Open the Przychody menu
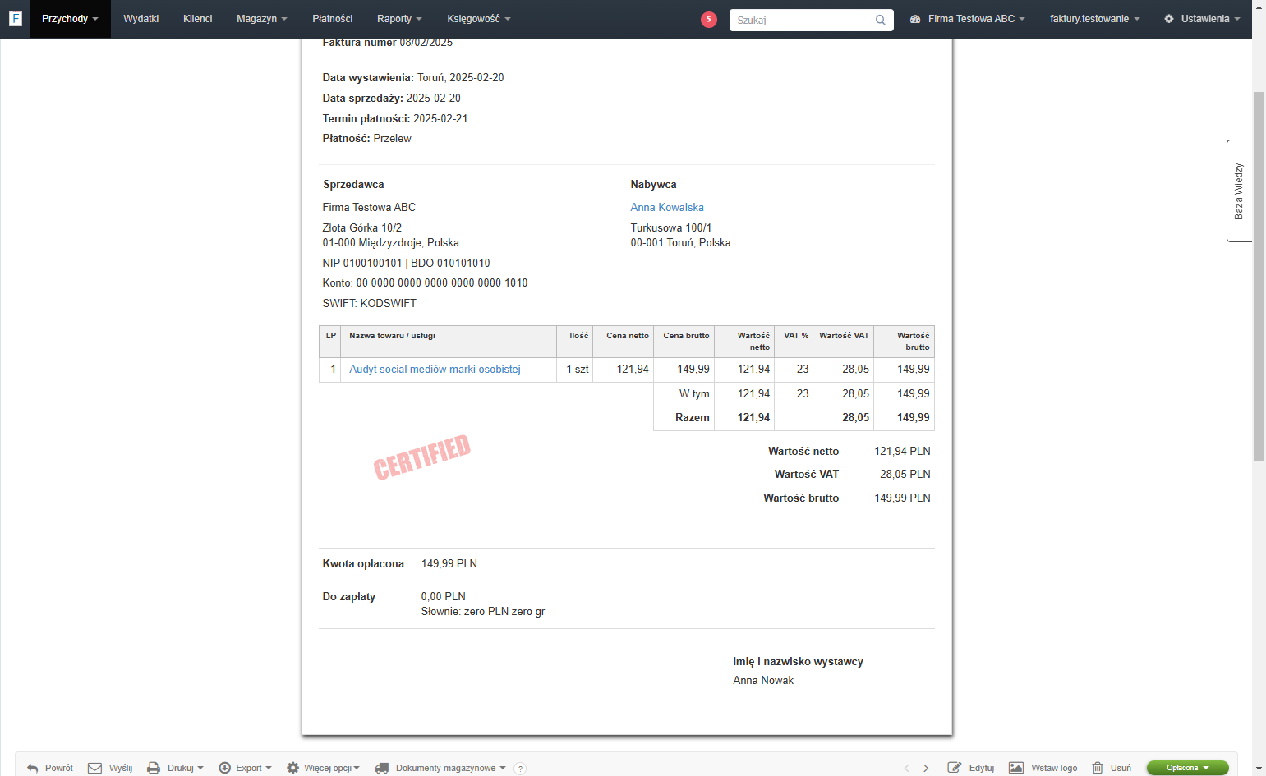1266x776 pixels. pos(70,19)
